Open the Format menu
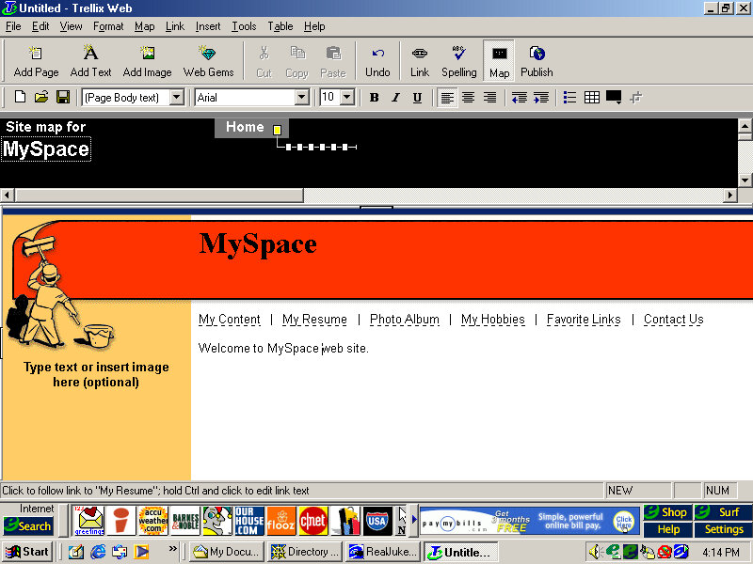This screenshot has width=753, height=564. tap(108, 26)
